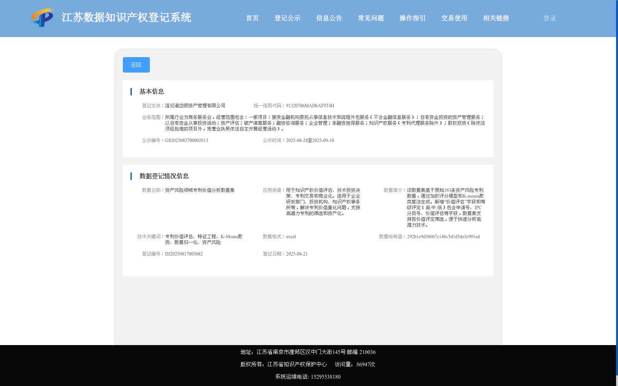
Task: Open the 相关链接 menu item
Action: pos(496,18)
